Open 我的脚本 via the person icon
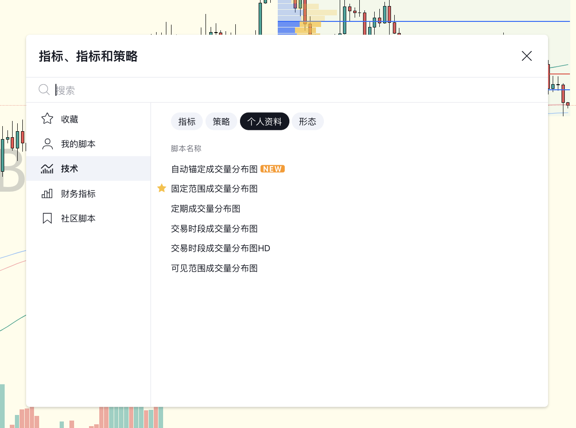The height and width of the screenshot is (428, 576). pyautogui.click(x=47, y=144)
